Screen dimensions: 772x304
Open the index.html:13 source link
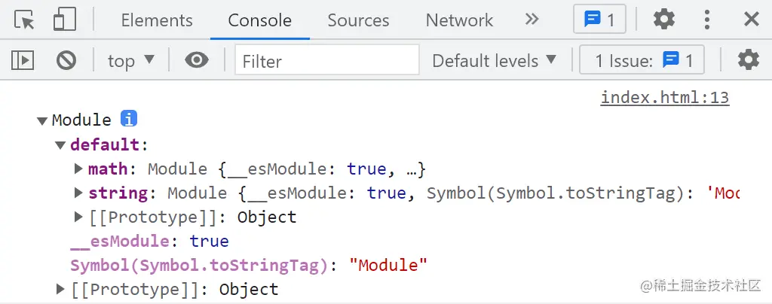click(x=664, y=97)
